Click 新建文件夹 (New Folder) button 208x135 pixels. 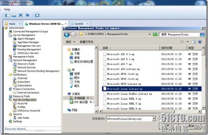[87, 42]
